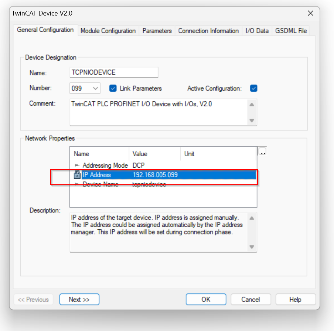Click the Description text area
The height and width of the screenshot is (331, 334).
click(x=159, y=232)
